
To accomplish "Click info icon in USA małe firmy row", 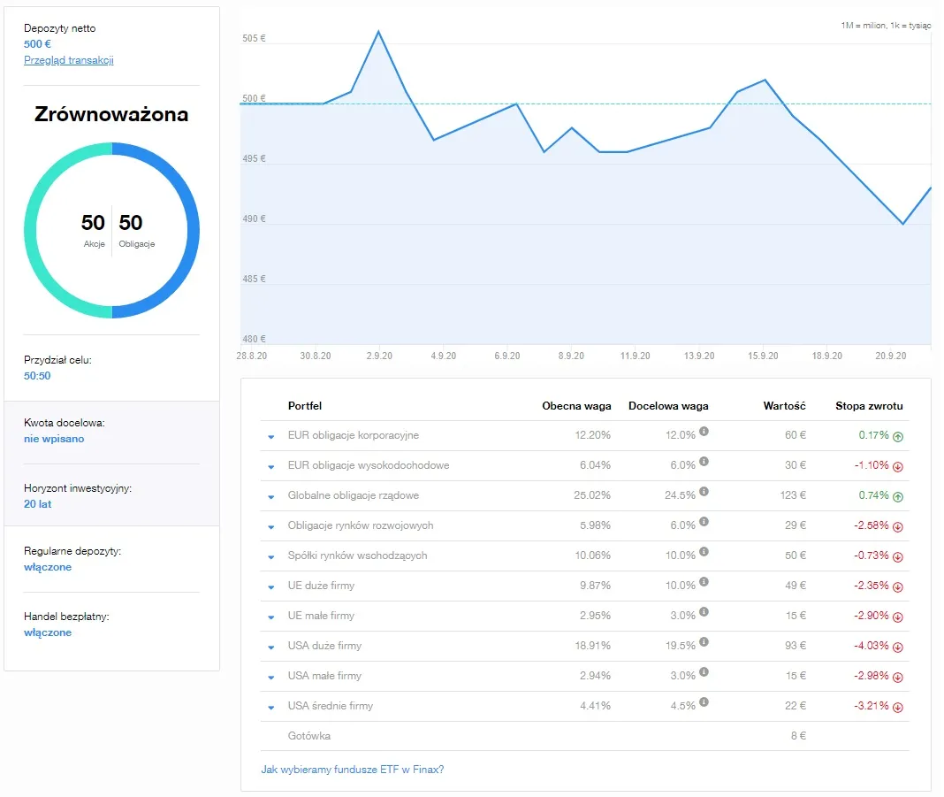I will pyautogui.click(x=704, y=672).
